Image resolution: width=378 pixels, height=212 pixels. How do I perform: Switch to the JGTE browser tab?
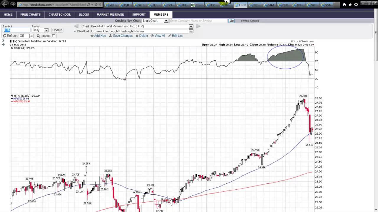pos(125,5)
